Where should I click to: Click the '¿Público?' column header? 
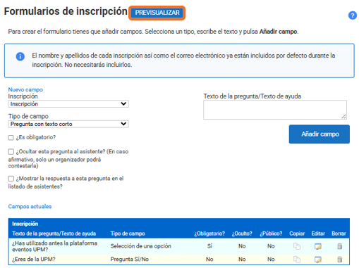(x=271, y=234)
